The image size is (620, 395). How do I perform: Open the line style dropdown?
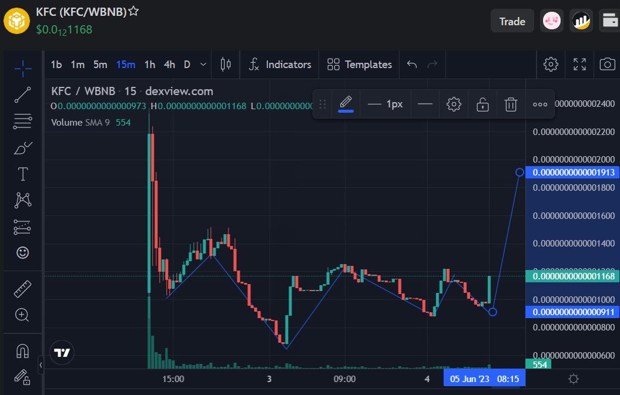pyautogui.click(x=425, y=104)
